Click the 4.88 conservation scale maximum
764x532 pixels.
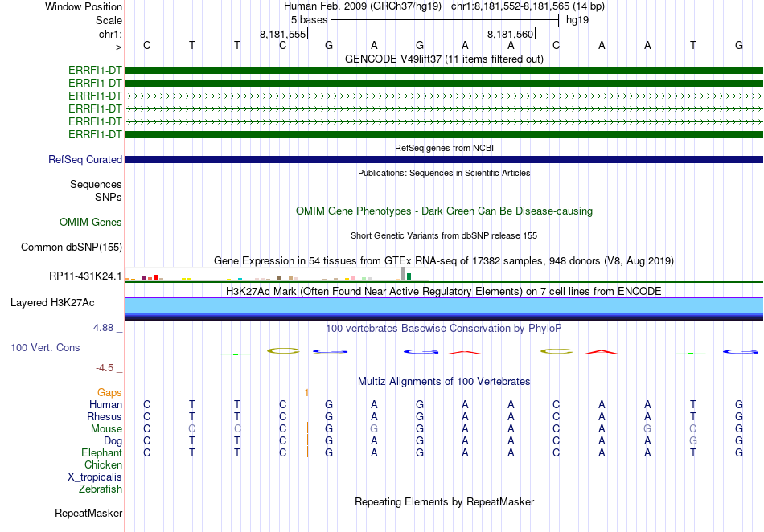click(103, 328)
